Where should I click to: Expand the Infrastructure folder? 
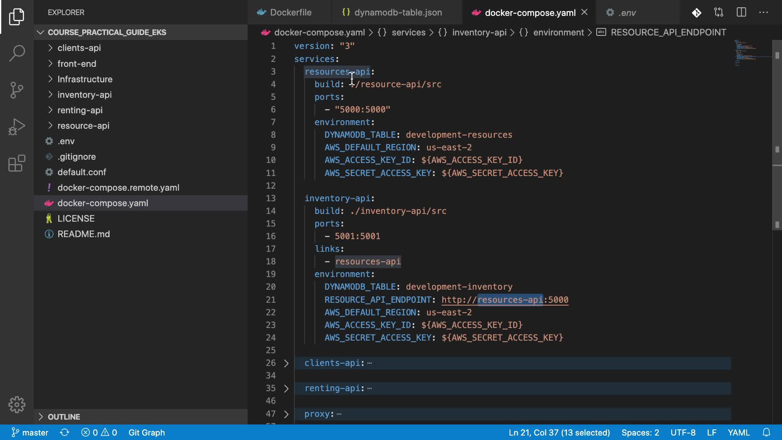pyautogui.click(x=85, y=79)
